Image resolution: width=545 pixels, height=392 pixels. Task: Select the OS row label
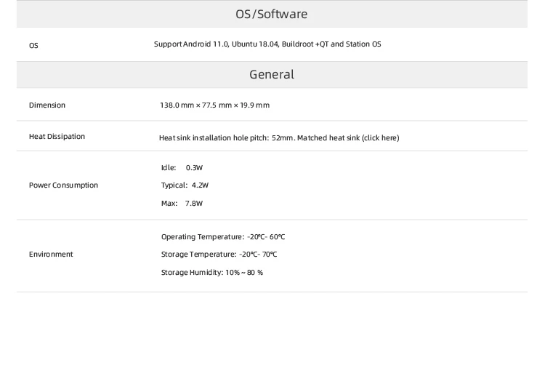click(x=33, y=45)
